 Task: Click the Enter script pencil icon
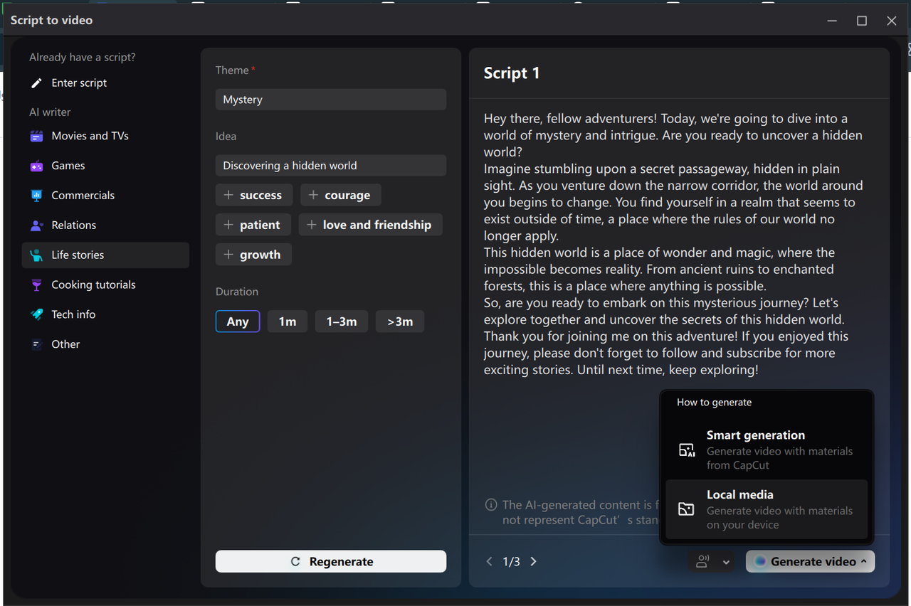[x=37, y=83]
